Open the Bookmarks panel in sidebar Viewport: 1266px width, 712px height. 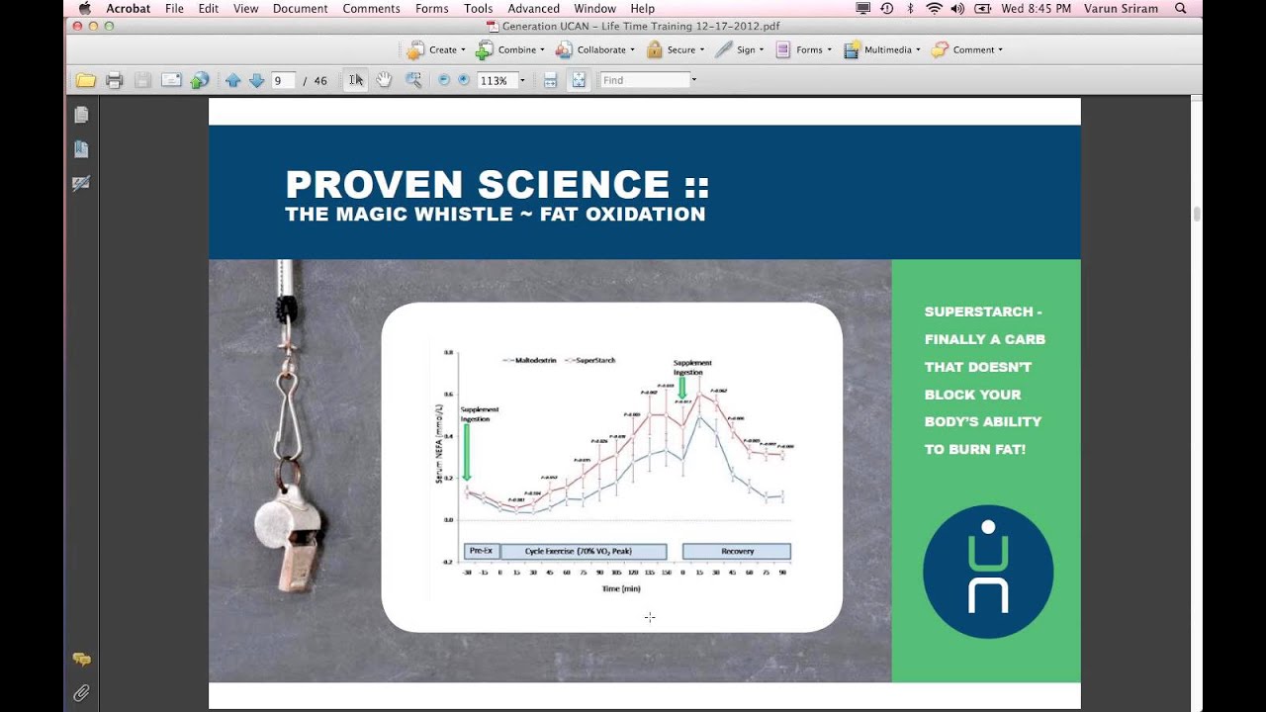[81, 149]
